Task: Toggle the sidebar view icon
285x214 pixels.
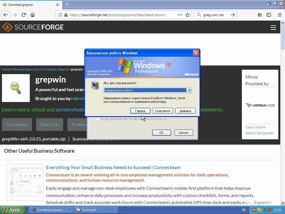Action: (x=269, y=15)
